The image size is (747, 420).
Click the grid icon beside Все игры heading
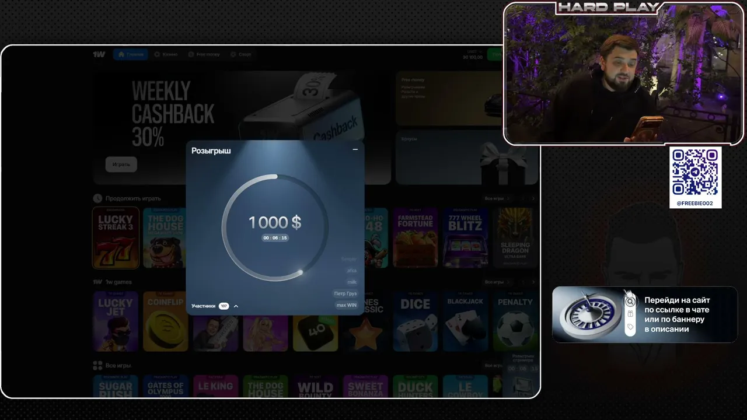[x=97, y=366]
